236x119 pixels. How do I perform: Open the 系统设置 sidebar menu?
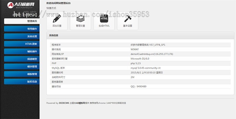tap(22, 36)
